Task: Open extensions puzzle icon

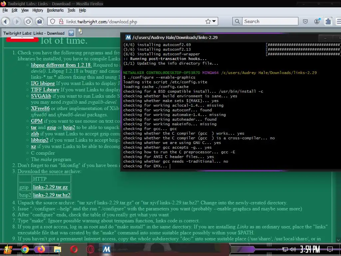Action: 328,21
